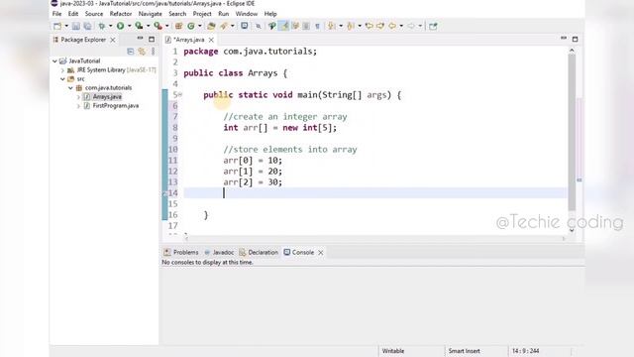Click the Coverage launch toolbar icon

point(139,26)
